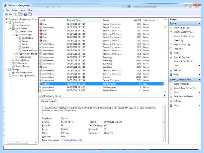Select Forwarded Events log
The width and height of the screenshot is (204, 153).
pos(30,50)
